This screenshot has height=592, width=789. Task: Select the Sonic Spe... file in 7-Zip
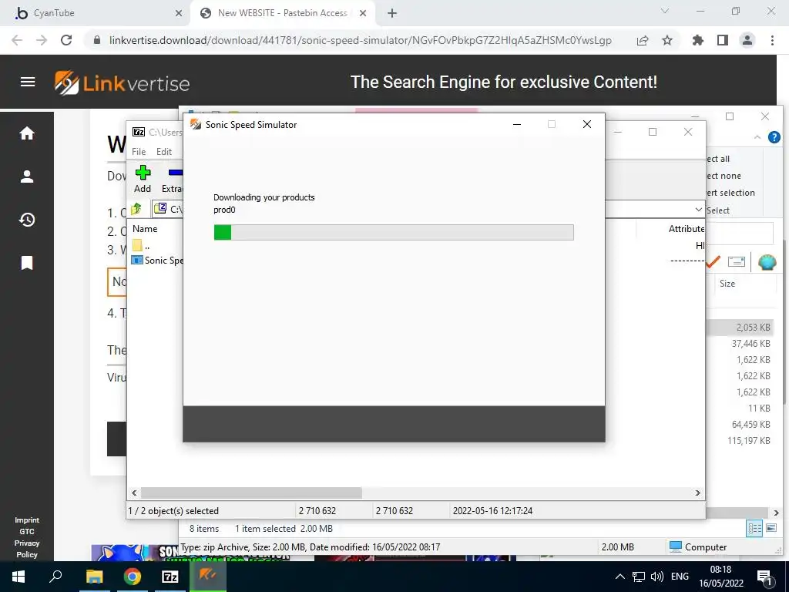pos(157,261)
